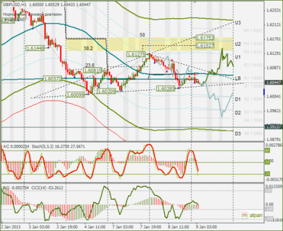Viewport: 283px width, 231px height.
Task: Click the U3 level label
Action: coord(238,23)
